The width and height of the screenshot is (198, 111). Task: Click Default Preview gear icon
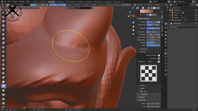(159, 55)
